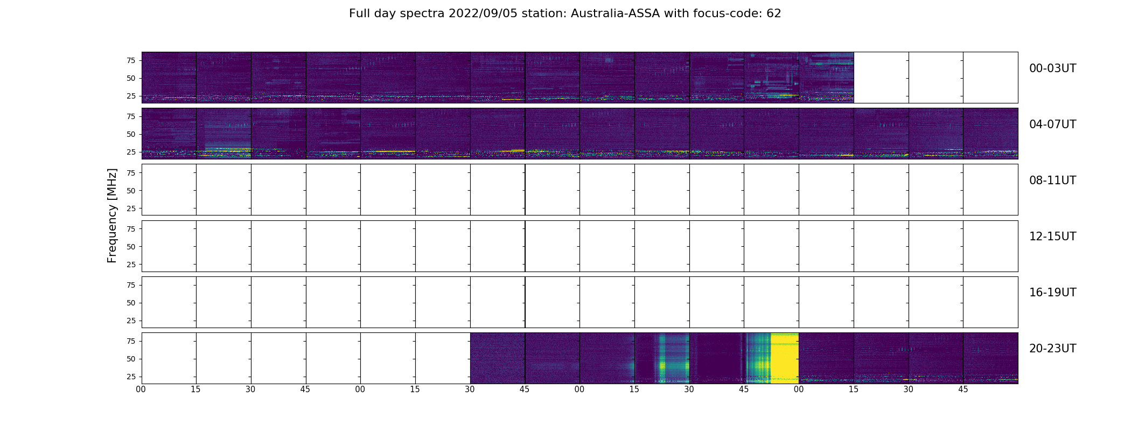The height and width of the screenshot is (431, 1131).
Task: Select the '12-15UT' row label
Action: pyautogui.click(x=1052, y=237)
